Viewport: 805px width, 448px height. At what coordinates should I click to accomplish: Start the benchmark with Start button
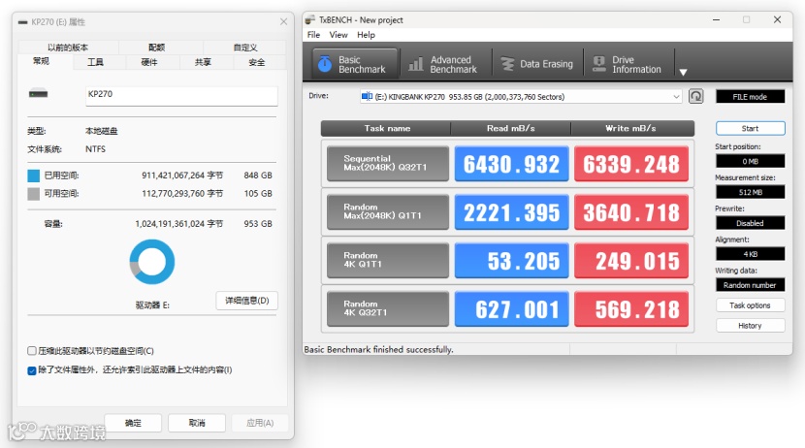pos(750,128)
